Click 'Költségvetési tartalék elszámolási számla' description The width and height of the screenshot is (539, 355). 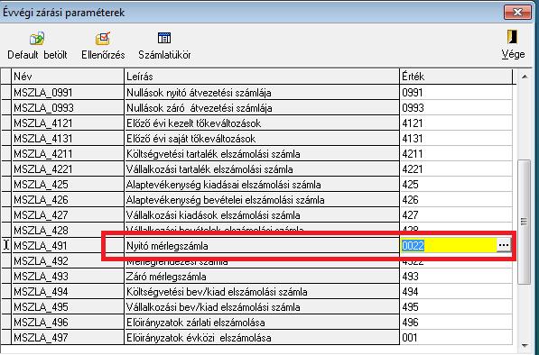pos(262,154)
